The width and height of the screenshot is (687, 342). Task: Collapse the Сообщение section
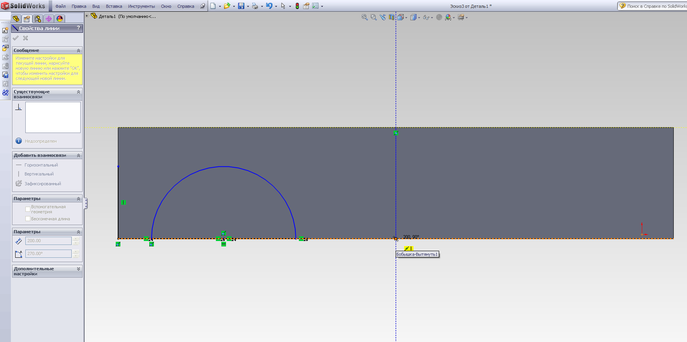point(78,50)
